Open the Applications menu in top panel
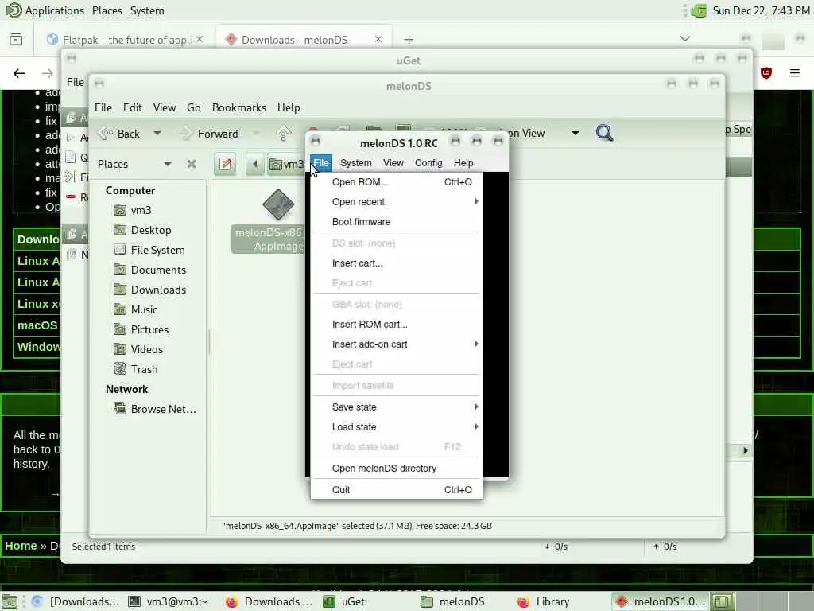This screenshot has height=611, width=814. pyautogui.click(x=45, y=10)
